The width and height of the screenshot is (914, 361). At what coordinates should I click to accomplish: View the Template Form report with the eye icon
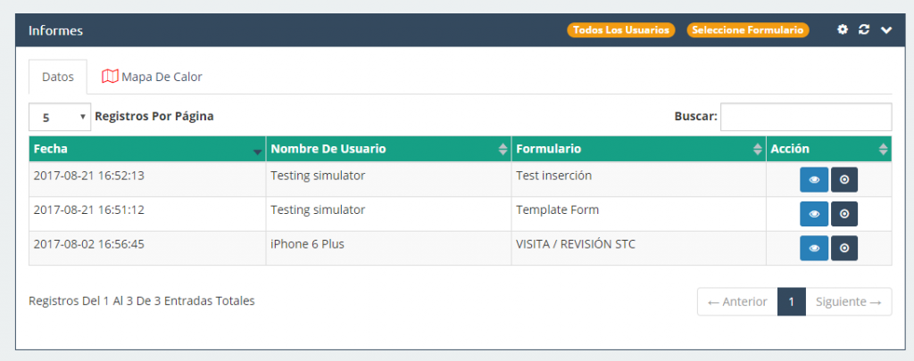814,214
